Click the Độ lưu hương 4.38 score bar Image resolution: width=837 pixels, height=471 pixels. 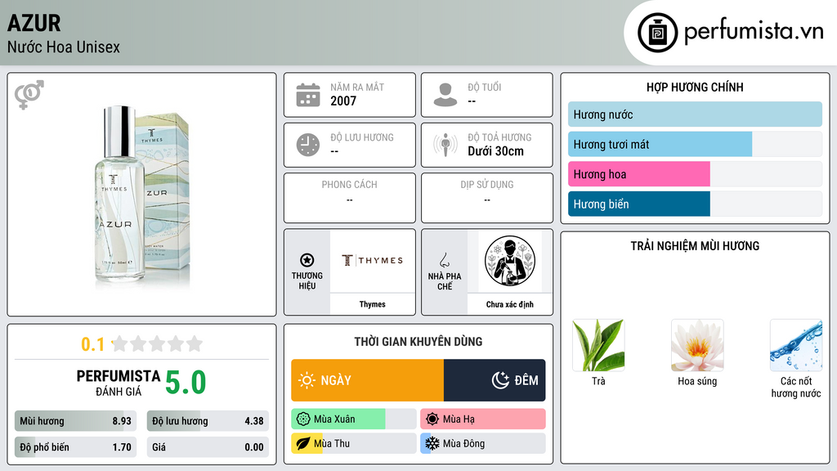[208, 421]
